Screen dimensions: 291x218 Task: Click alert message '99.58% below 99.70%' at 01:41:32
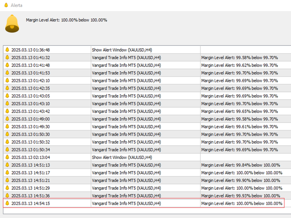point(239,58)
